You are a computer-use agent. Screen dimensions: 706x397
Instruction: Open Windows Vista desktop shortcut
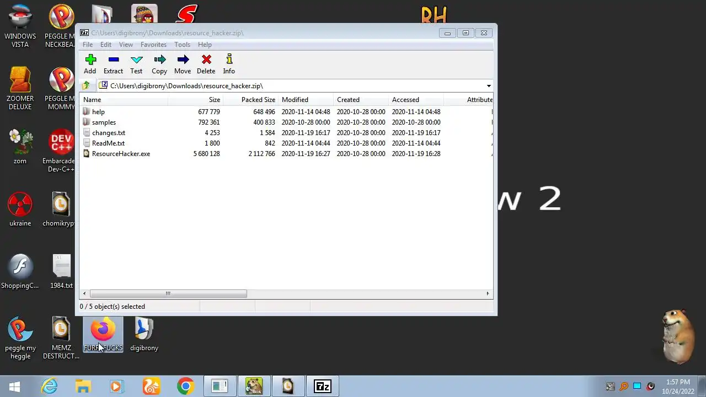[20, 26]
